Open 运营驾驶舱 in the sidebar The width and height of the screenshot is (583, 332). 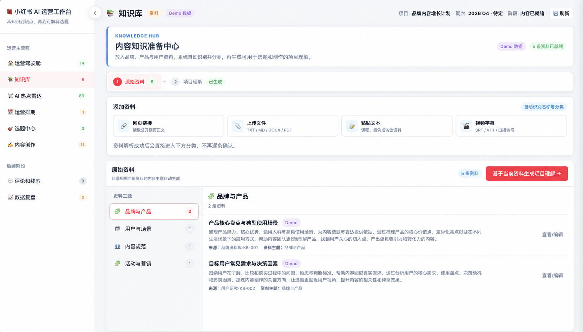[47, 63]
